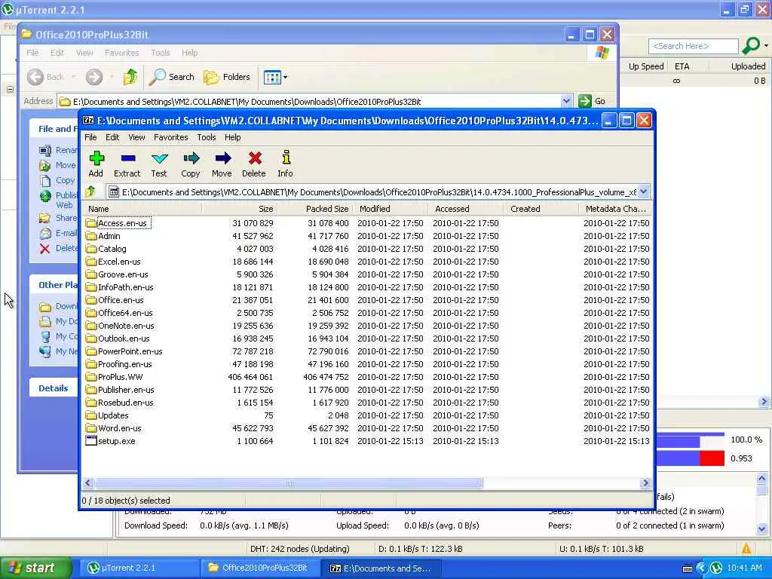Screen dimensions: 772x579
Task: Sort 7-Zip list by Modified column
Action: point(390,209)
